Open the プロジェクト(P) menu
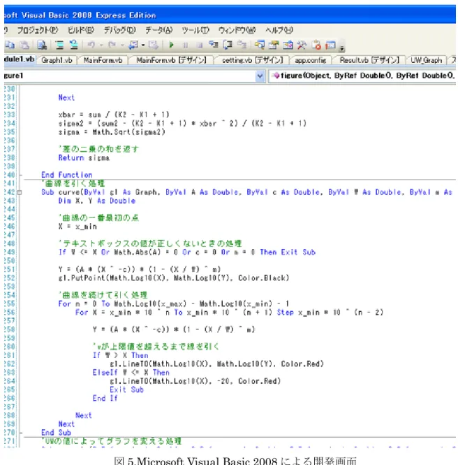The width and height of the screenshot is (458, 465). pos(38,30)
